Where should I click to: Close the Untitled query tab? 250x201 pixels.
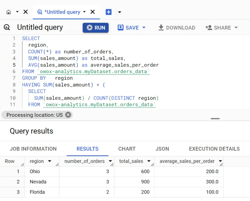click(x=93, y=12)
